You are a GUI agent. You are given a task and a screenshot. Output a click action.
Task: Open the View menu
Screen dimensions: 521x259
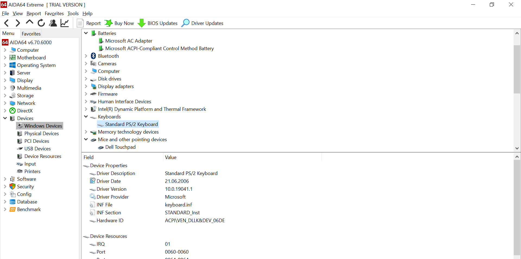point(18,14)
